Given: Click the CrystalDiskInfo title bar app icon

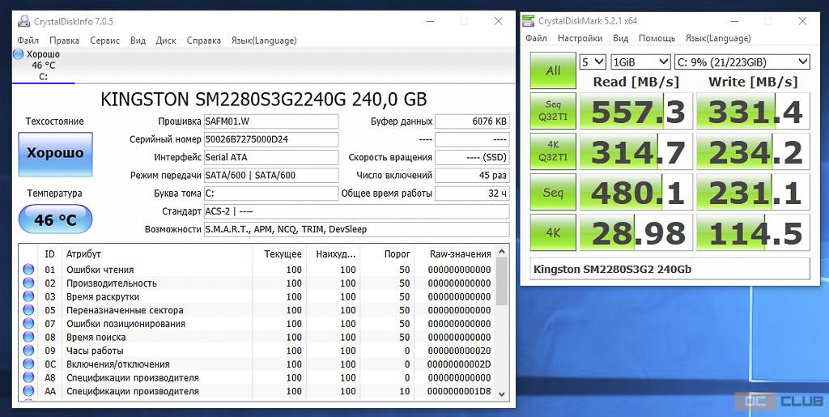Looking at the screenshot, I should [x=23, y=22].
